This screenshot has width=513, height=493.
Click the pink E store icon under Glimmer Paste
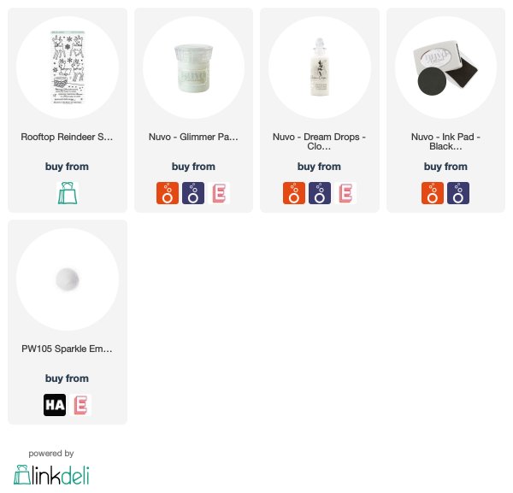[219, 193]
